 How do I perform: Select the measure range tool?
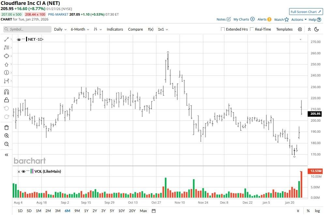[7, 81]
